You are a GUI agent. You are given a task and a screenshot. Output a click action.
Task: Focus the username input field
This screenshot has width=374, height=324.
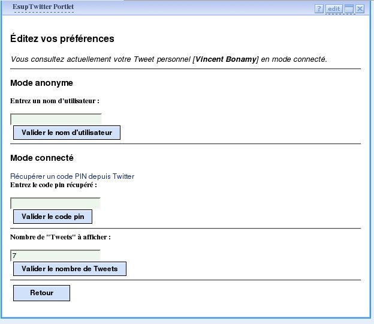coord(56,119)
